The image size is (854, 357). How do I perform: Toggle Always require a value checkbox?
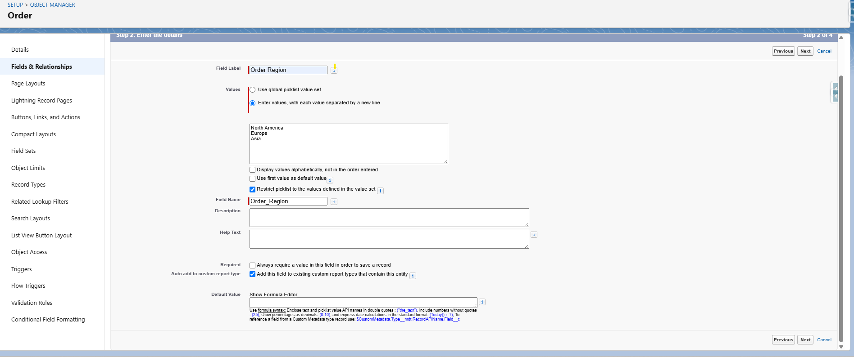tap(253, 265)
